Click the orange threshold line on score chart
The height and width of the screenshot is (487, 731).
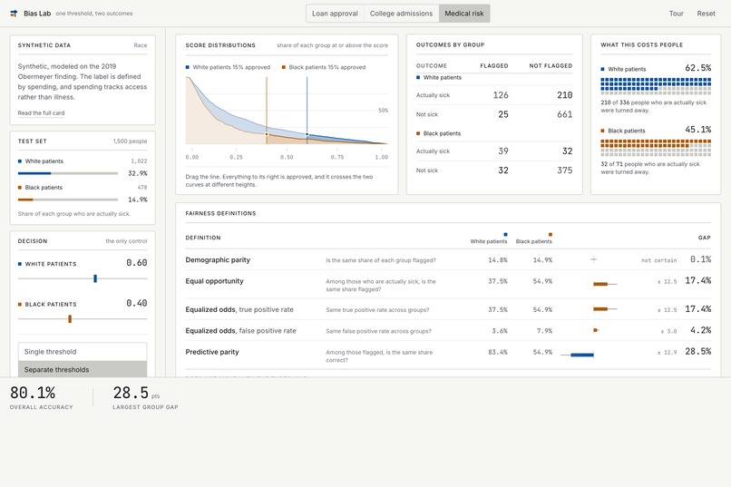(x=267, y=111)
